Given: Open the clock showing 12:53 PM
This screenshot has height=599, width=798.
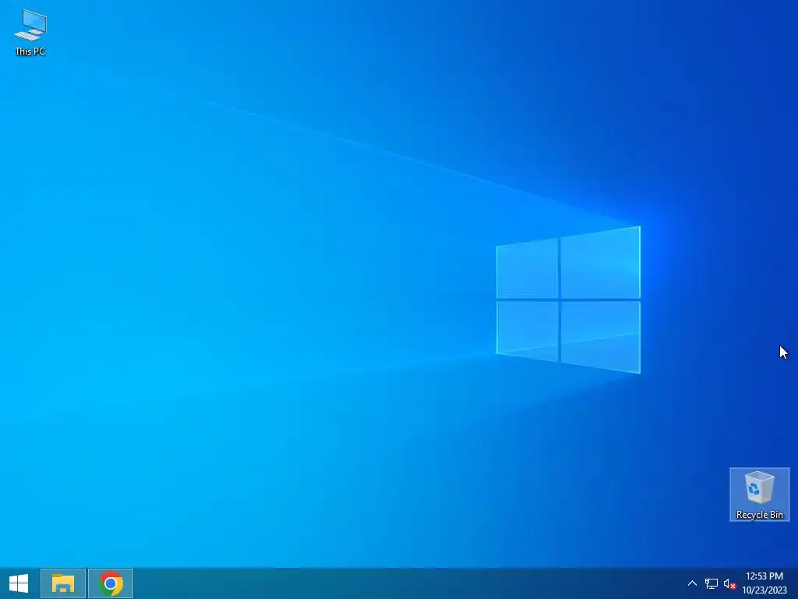Looking at the screenshot, I should [x=764, y=583].
